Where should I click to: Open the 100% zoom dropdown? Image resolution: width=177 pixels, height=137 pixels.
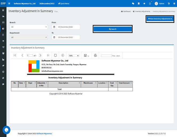point(74,56)
